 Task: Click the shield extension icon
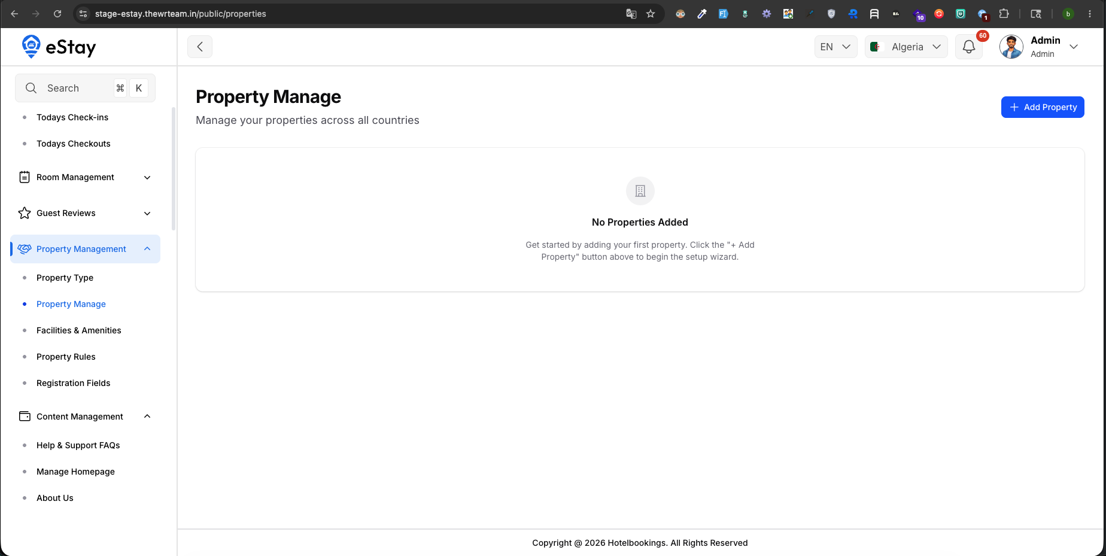pos(831,14)
